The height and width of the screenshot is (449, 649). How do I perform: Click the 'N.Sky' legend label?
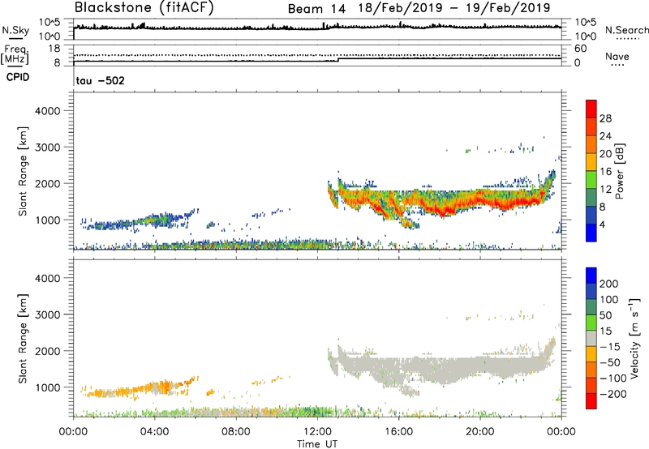click(15, 30)
